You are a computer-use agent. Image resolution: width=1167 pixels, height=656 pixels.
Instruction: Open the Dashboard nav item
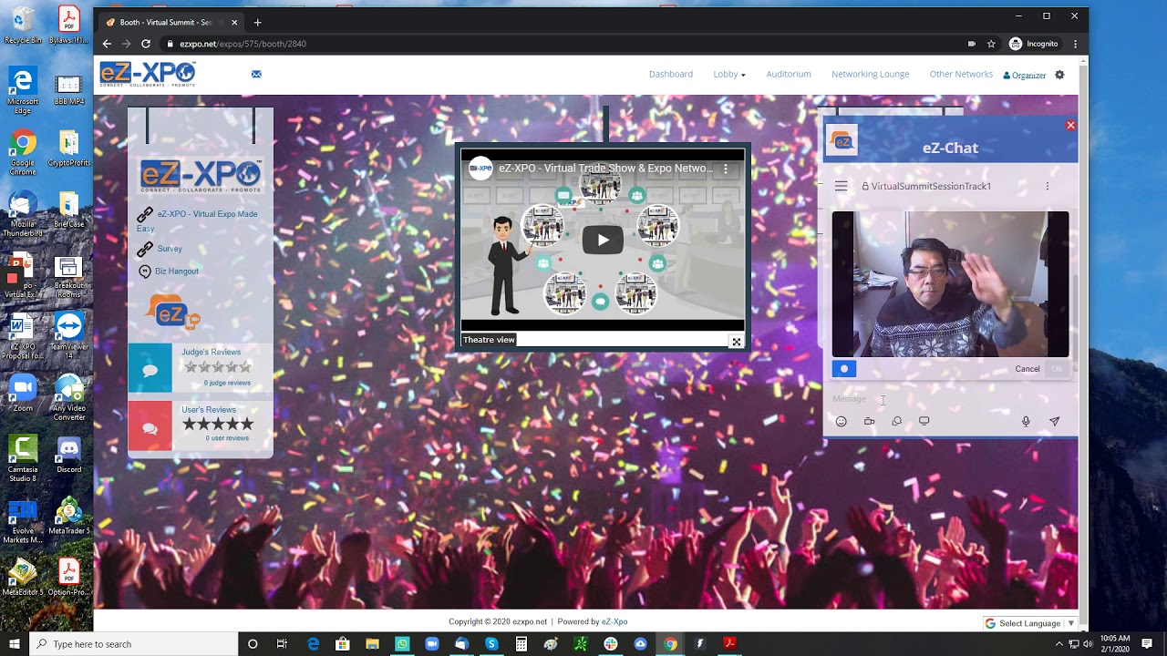671,74
